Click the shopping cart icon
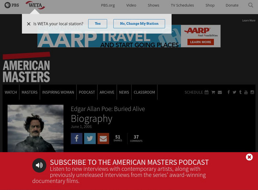 tap(213, 92)
